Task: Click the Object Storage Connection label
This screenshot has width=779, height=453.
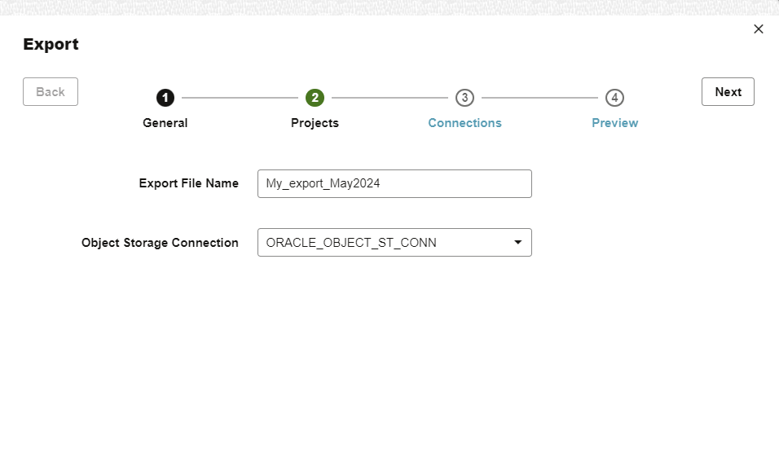Action: [x=160, y=243]
